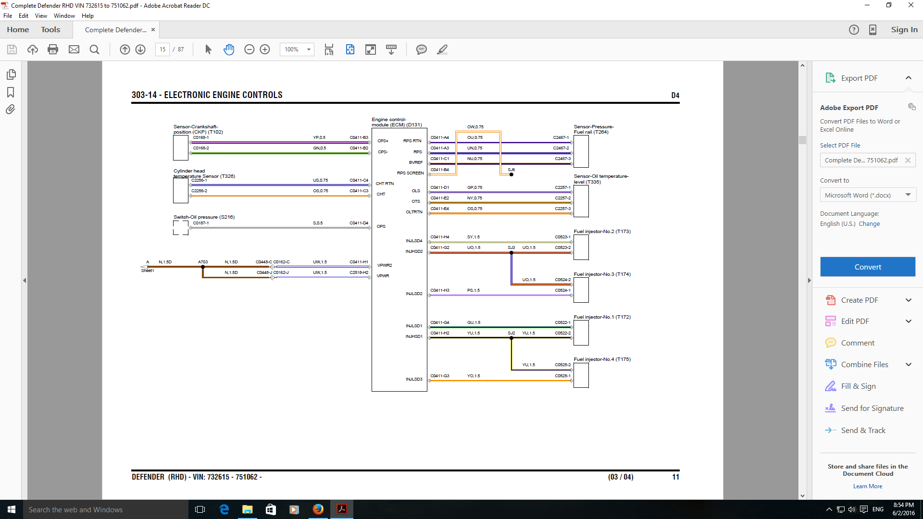Add a sticky note comment
The image size is (923, 519).
pyautogui.click(x=422, y=49)
